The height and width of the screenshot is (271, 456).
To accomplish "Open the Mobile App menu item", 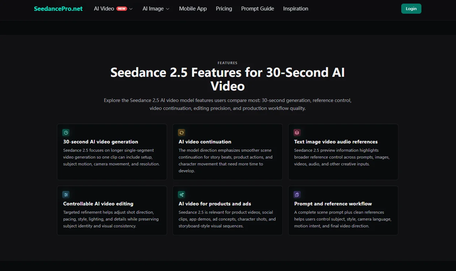I will coord(193,9).
